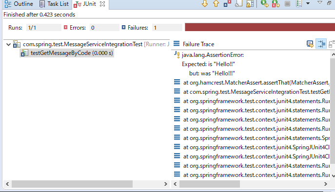Viewport: 335px width, 192px height.
Task: Click 'Finished after 0.423 seconds' status text
Action: 39,15
